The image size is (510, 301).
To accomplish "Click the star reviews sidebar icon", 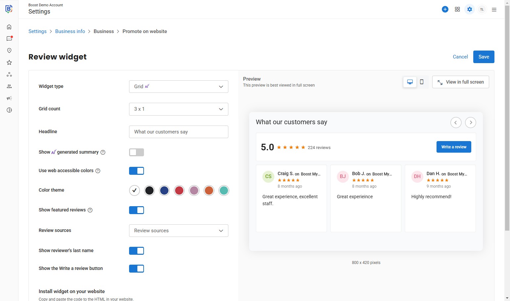I will (x=9, y=62).
